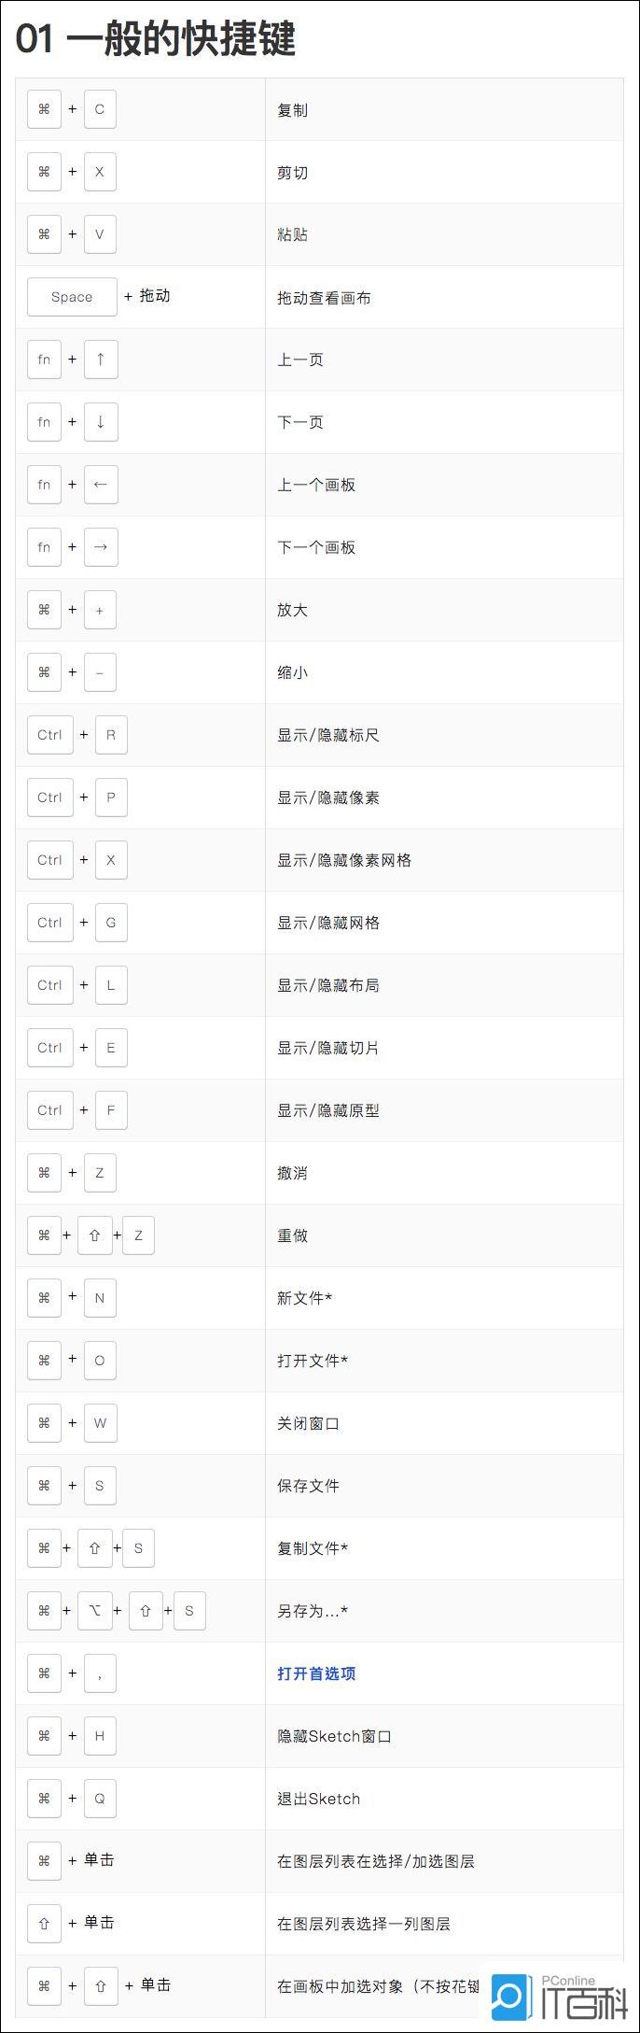The image size is (640, 2033).
Task: Click the Space key in the 拖动查看画布 row
Action: (72, 297)
